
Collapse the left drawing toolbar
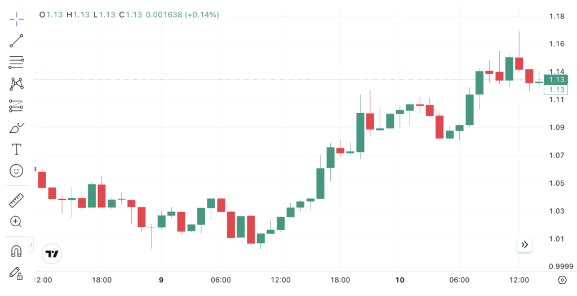coord(32,244)
